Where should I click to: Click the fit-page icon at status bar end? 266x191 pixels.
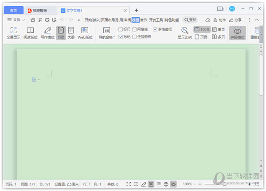(257, 184)
